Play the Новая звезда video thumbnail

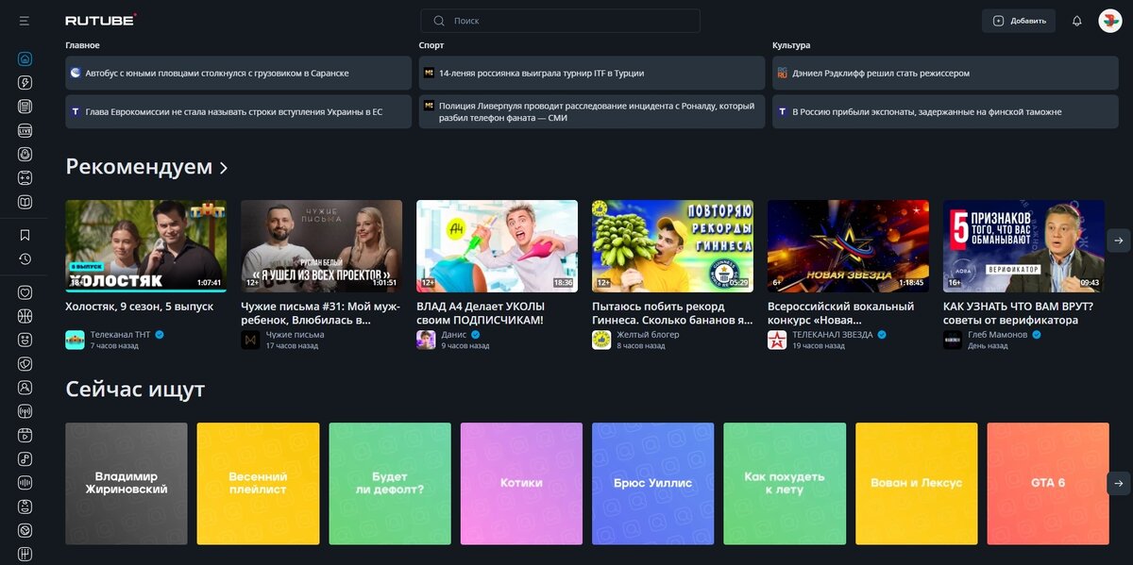tap(848, 245)
